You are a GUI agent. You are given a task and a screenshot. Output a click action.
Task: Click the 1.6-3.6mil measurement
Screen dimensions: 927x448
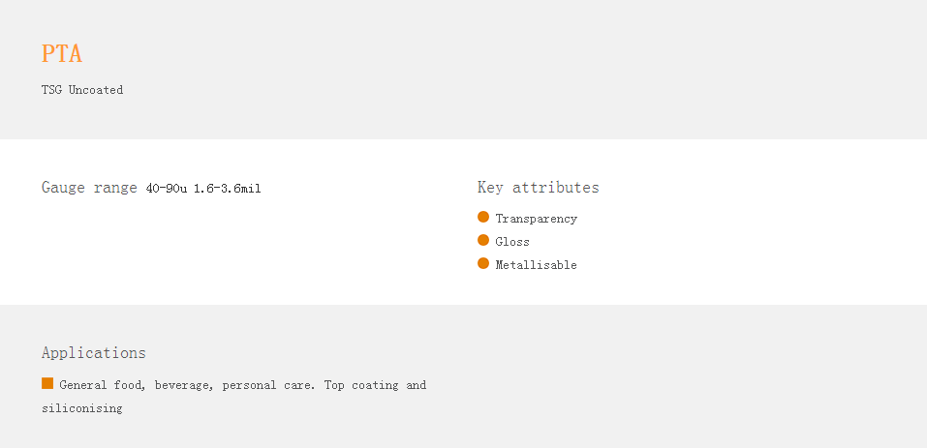(228, 189)
